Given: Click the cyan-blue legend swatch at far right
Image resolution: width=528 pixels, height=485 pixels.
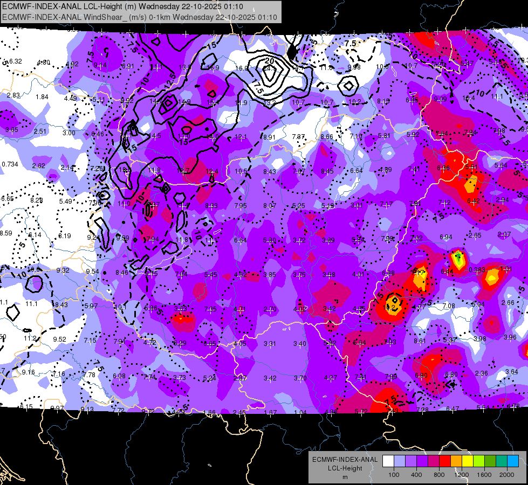Looking at the screenshot, I should coord(513,461).
